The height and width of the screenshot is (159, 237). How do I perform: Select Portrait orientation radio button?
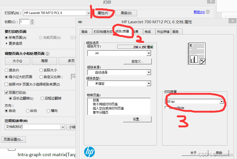point(28,111)
